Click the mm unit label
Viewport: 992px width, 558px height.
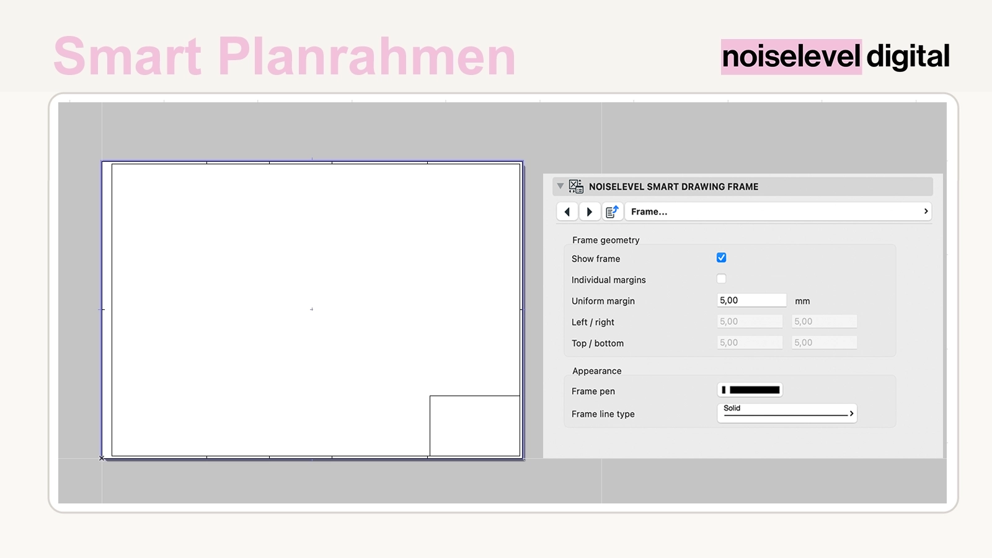point(802,301)
